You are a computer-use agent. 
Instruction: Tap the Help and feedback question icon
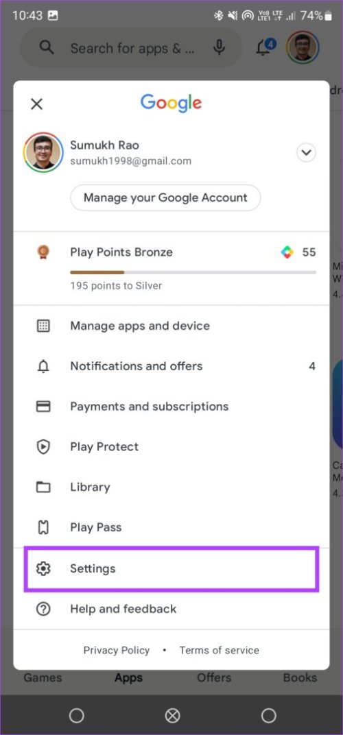(x=43, y=610)
